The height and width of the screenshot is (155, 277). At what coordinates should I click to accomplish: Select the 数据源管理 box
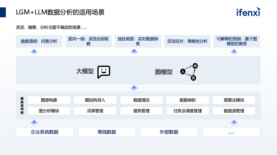234,111
